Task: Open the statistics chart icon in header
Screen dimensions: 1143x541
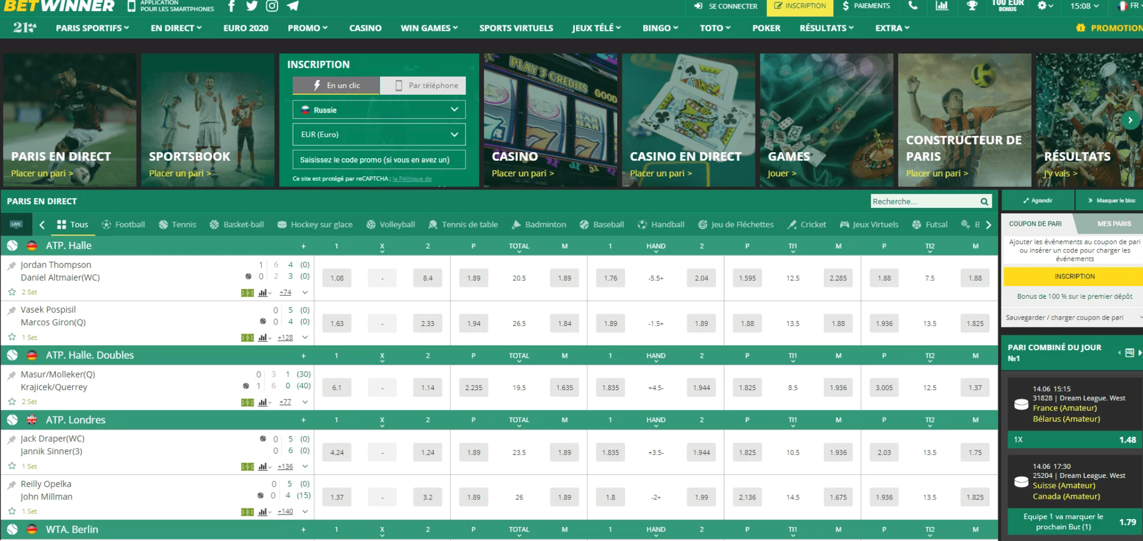Action: [x=942, y=6]
